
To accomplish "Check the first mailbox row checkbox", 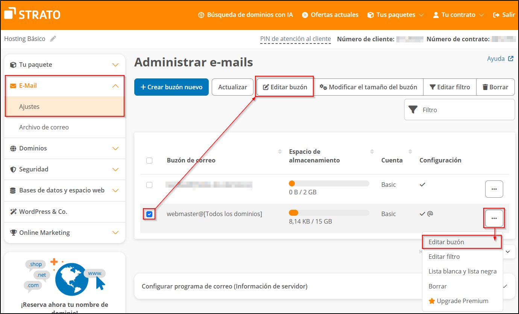I will (149, 185).
